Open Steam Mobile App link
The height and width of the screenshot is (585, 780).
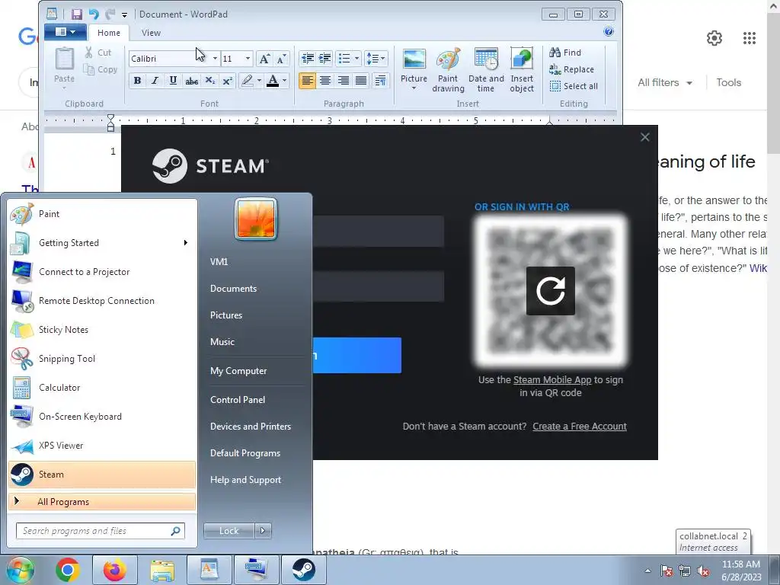click(x=552, y=380)
